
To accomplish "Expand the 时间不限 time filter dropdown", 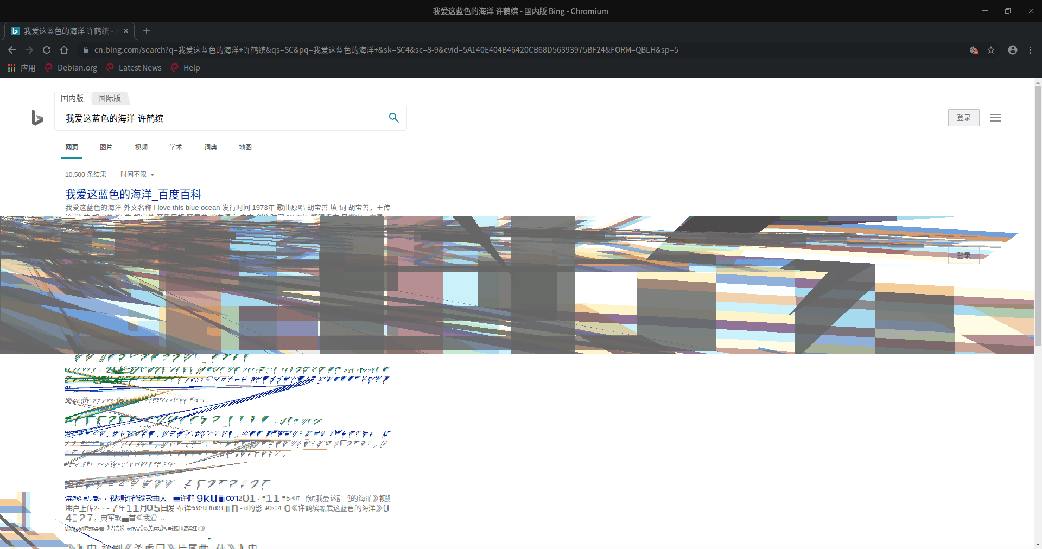I will coord(137,174).
